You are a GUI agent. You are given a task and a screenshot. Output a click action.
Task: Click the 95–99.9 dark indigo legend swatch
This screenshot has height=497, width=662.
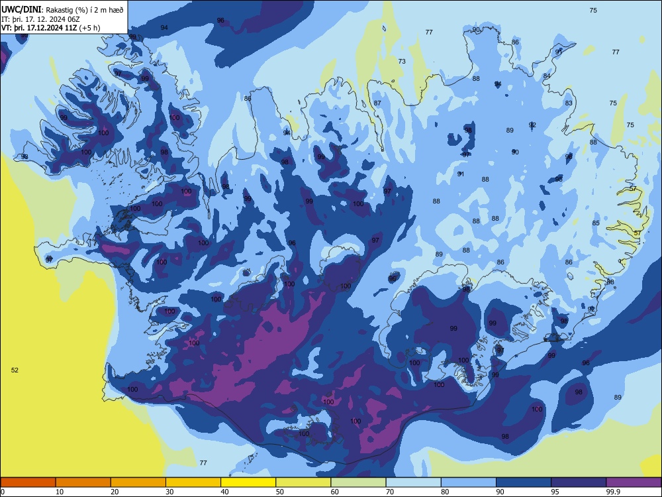(x=579, y=482)
